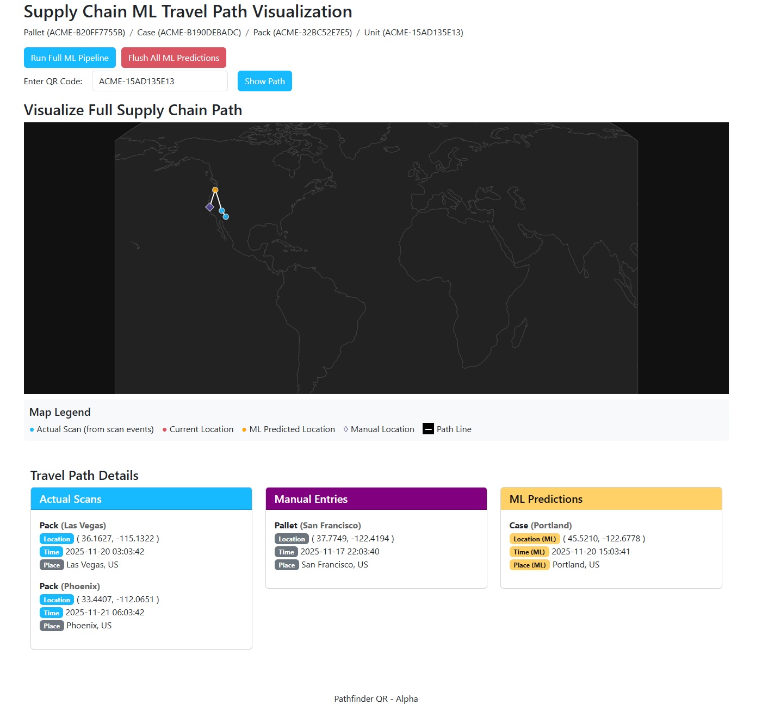Open Pack ACME-32BC52E7E5 breadcrumb
Viewport: 762px width, 705px height.
(x=302, y=32)
